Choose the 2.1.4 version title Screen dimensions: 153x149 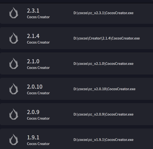click(x=33, y=36)
